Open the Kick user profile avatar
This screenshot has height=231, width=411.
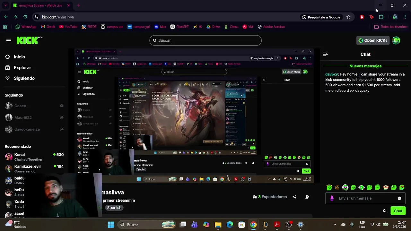[x=396, y=40]
